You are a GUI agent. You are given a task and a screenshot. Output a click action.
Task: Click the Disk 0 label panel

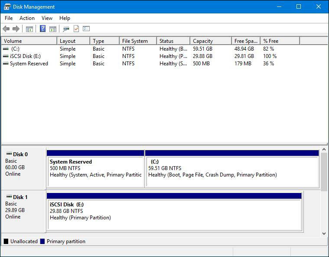pyautogui.click(x=23, y=168)
